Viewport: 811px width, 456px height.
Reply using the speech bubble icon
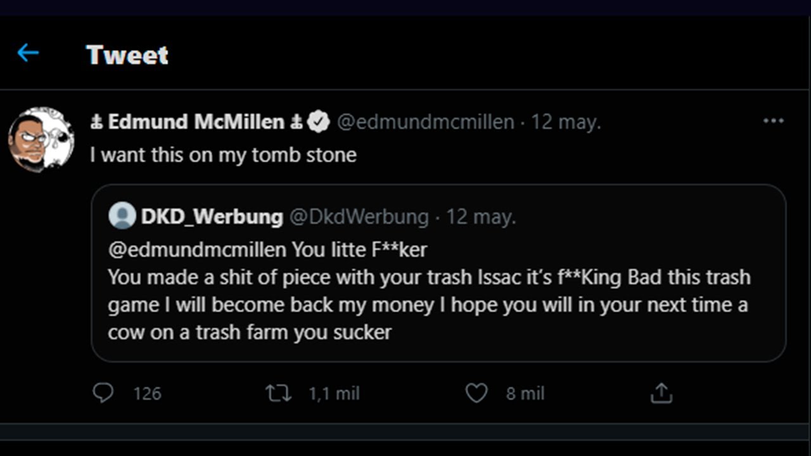pyautogui.click(x=103, y=393)
